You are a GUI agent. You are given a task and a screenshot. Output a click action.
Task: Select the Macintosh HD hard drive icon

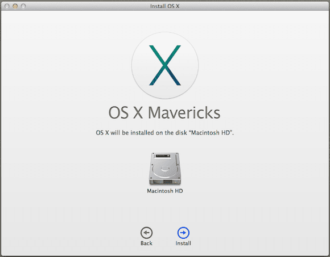pyautogui.click(x=165, y=168)
